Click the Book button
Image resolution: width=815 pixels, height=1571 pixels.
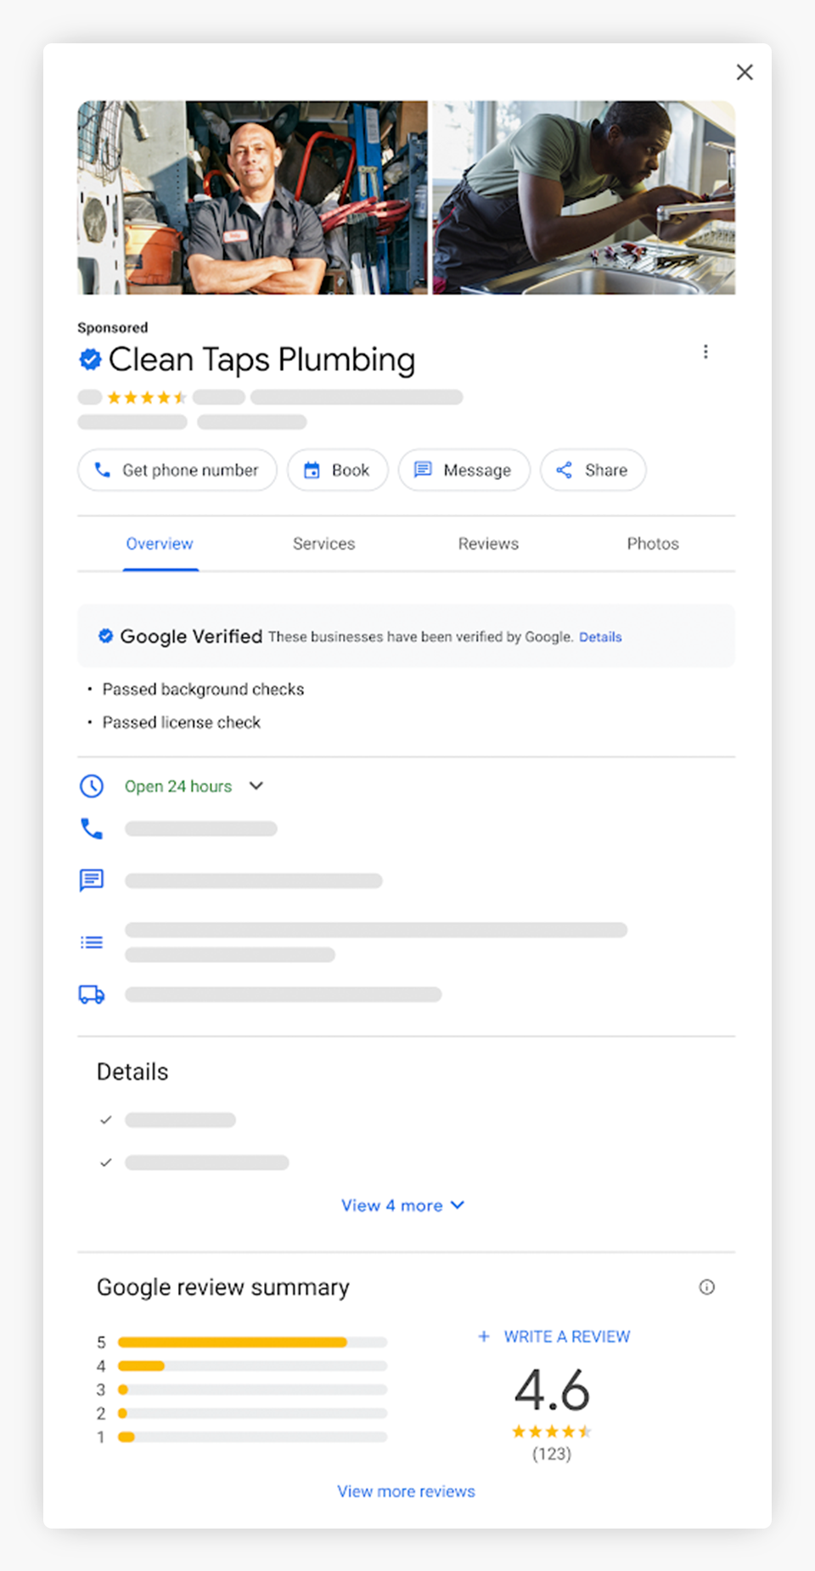[338, 470]
